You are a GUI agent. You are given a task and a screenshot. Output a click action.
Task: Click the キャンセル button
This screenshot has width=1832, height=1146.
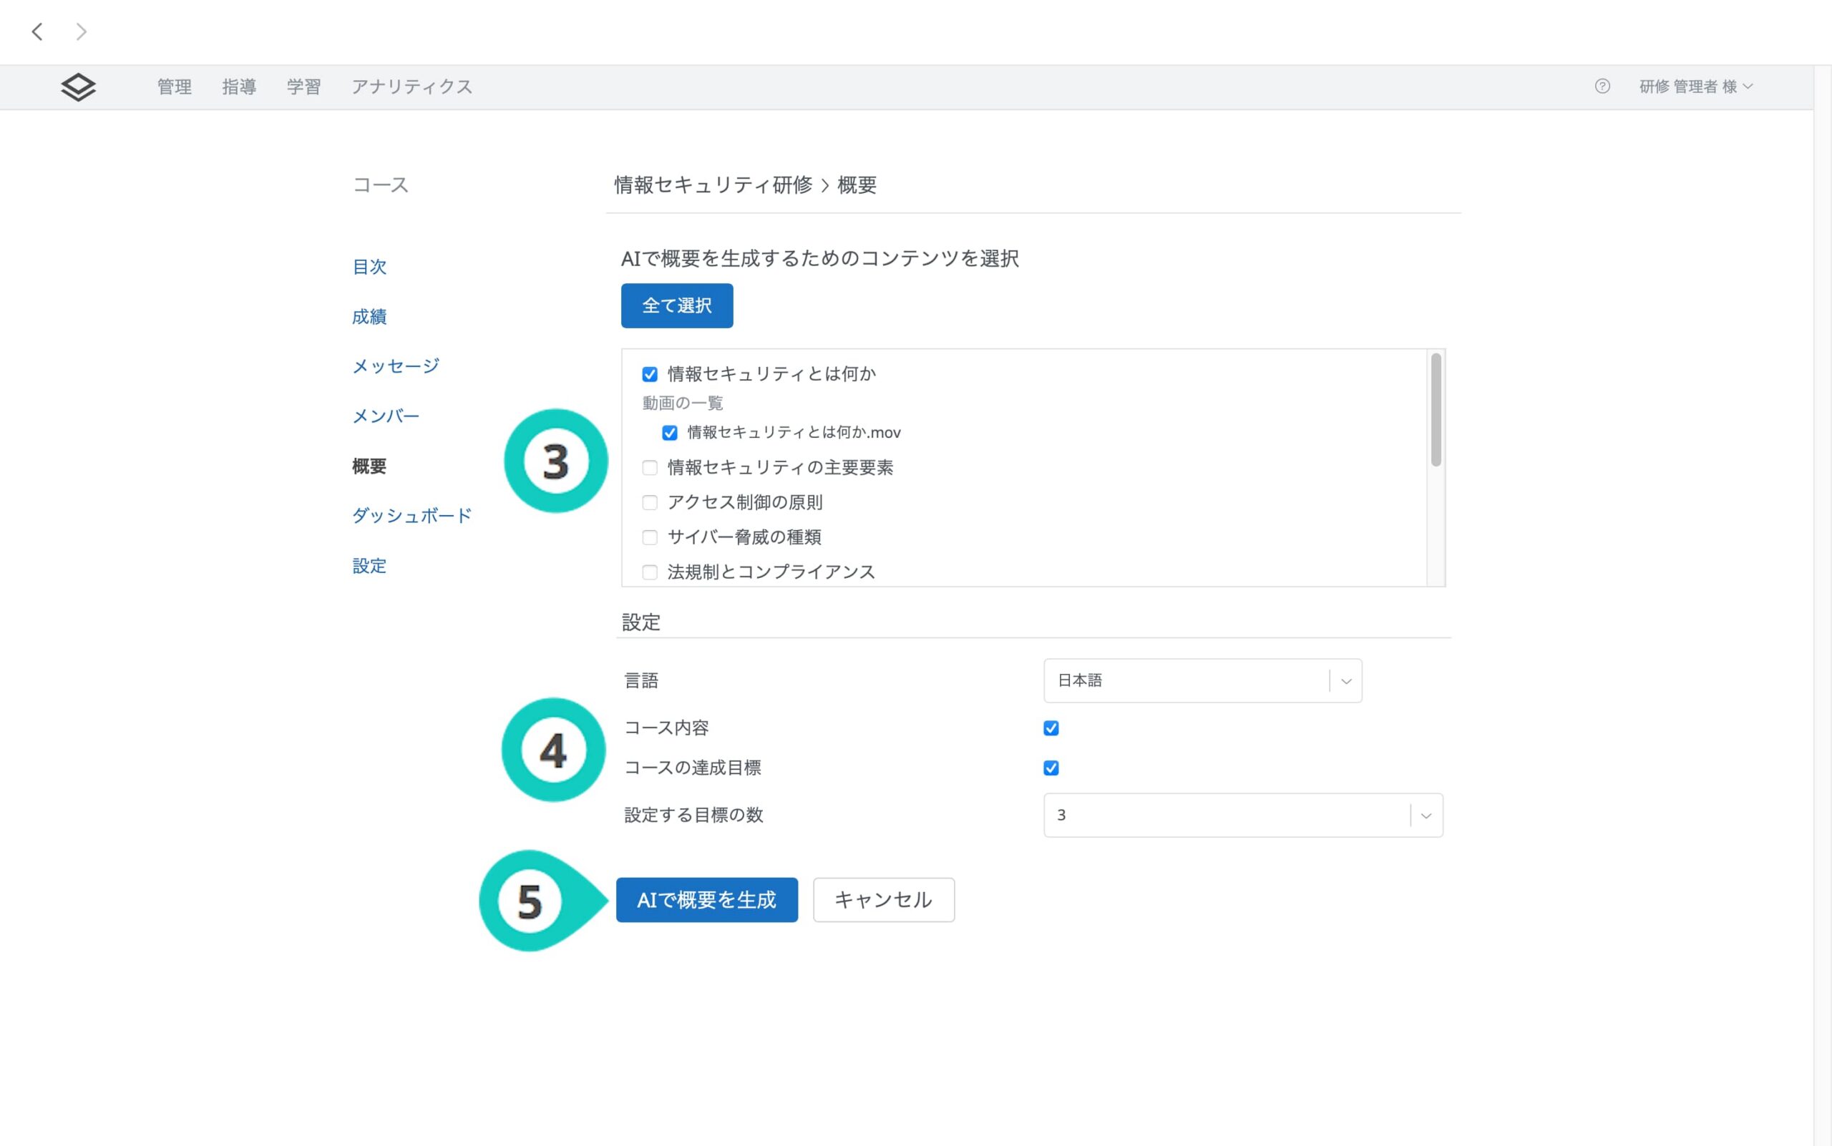(882, 900)
